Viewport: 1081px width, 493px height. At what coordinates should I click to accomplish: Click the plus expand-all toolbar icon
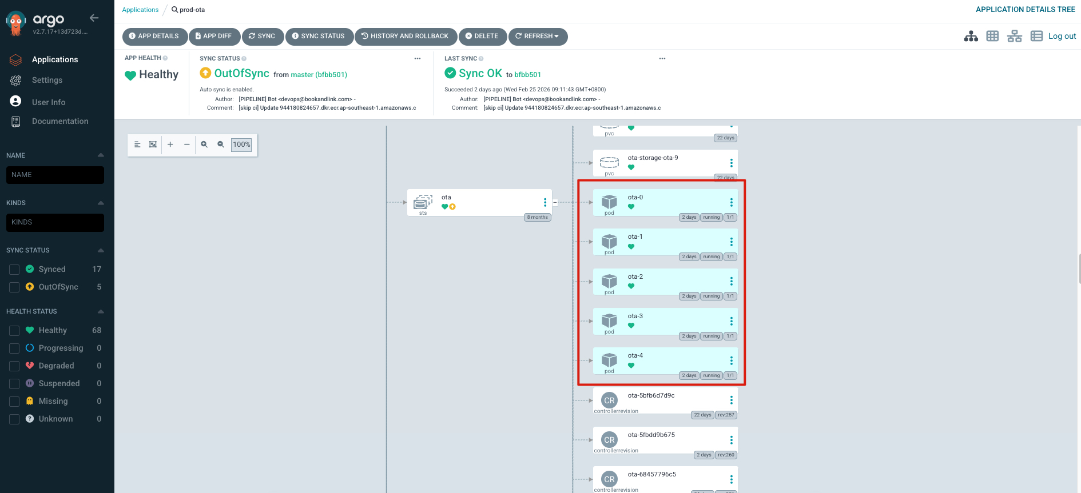[x=170, y=145]
